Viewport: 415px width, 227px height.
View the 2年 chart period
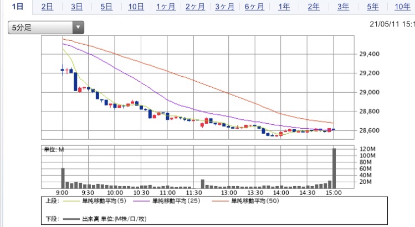[x=314, y=7]
